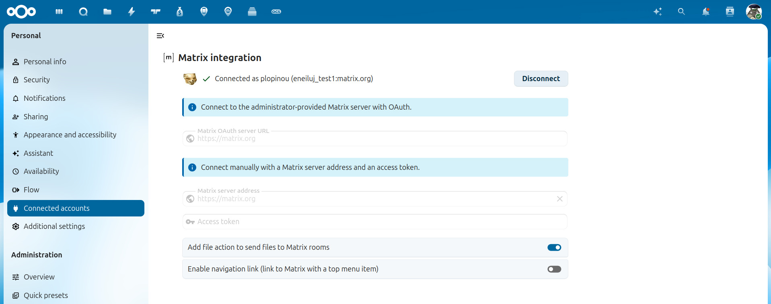
Task: Click the connected checkmark icon
Action: tap(206, 79)
